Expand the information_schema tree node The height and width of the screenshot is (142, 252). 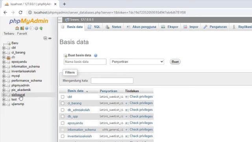point(4,67)
